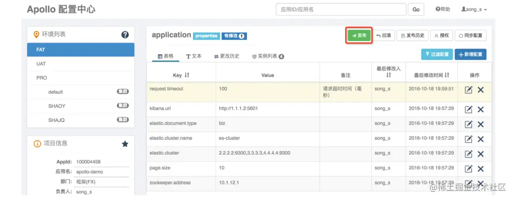Edit the elastic.cluster row
Screen dimensions: 513x199
(469, 154)
